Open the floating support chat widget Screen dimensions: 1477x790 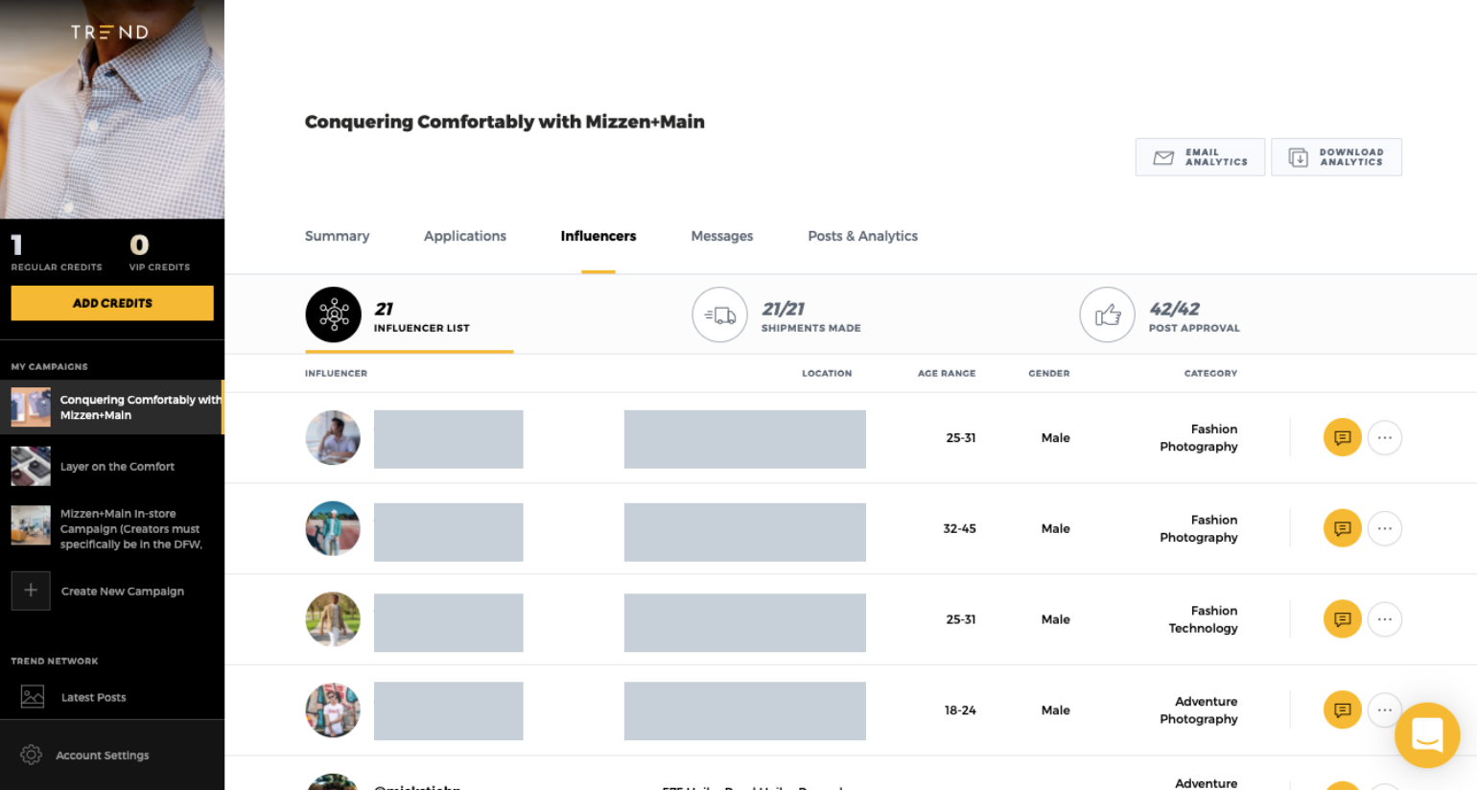[1426, 735]
